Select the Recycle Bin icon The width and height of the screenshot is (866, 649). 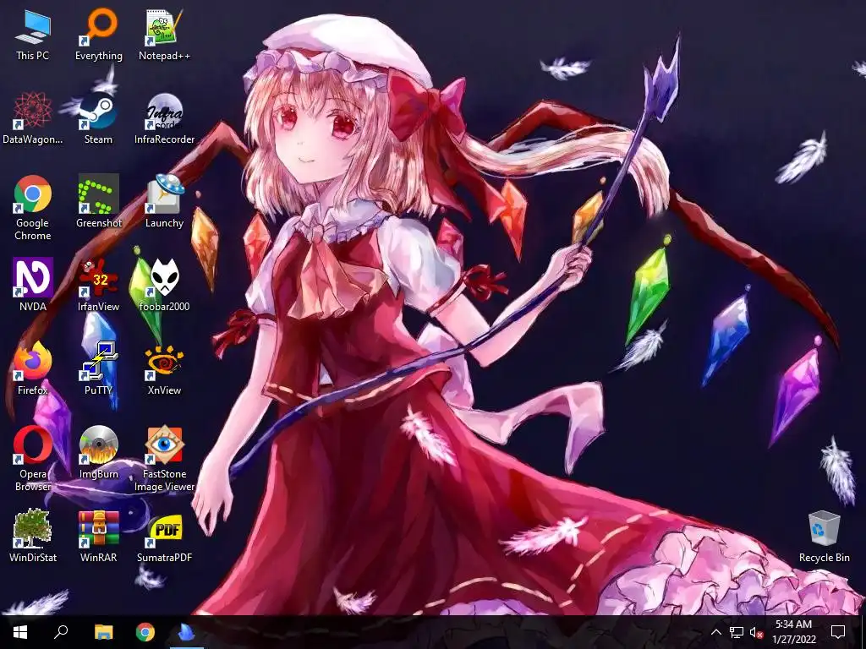pos(824,537)
